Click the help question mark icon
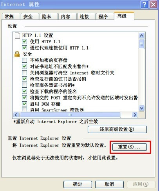This screenshot has height=191, width=159. tap(144, 5)
